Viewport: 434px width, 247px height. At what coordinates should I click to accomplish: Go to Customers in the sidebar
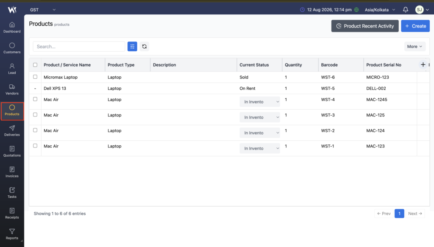pyautogui.click(x=12, y=48)
